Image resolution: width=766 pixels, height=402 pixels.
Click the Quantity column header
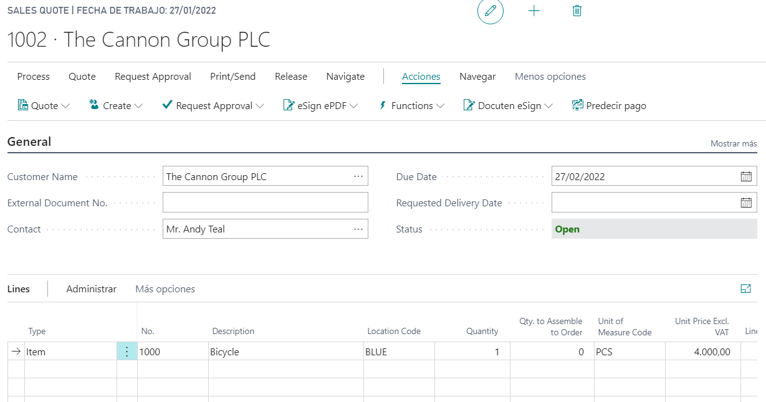pos(482,332)
